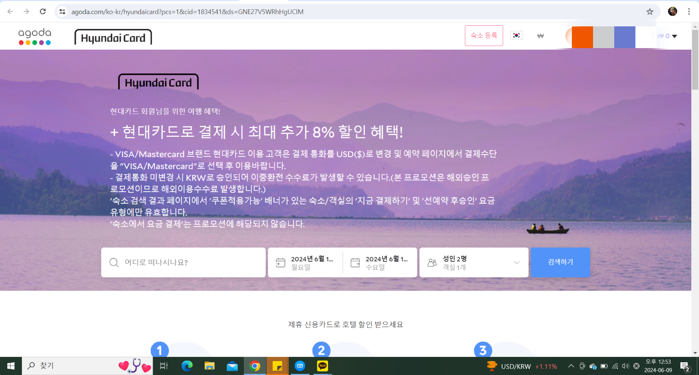Open site information icon in address bar
The image size is (699, 375).
(62, 12)
